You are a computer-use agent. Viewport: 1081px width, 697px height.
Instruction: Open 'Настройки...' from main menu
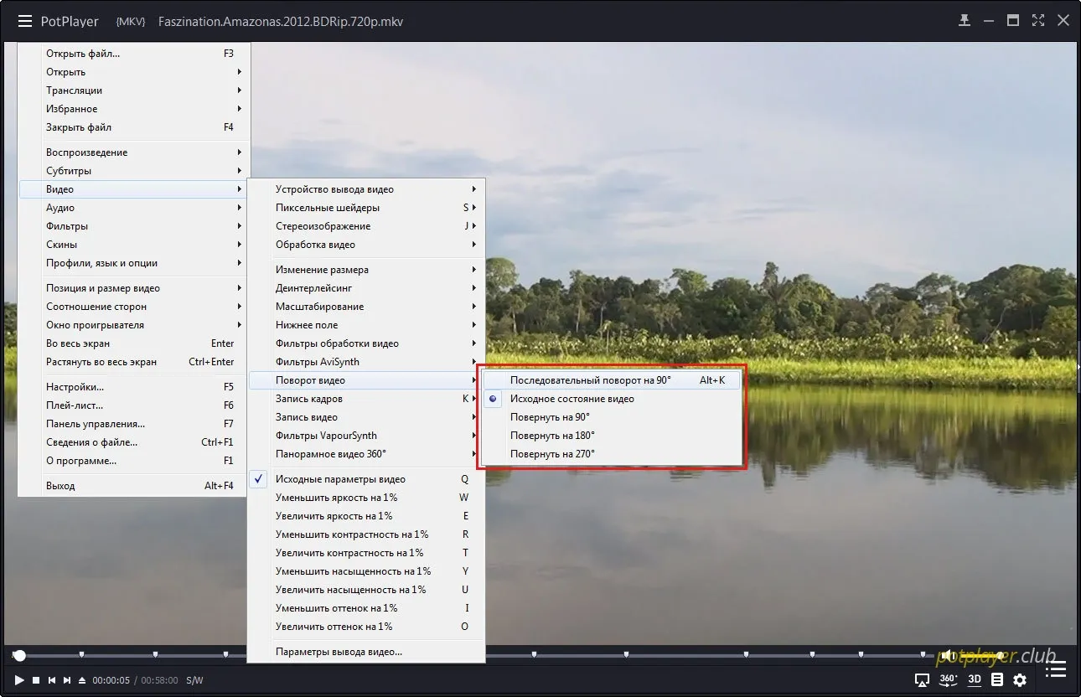[x=132, y=387]
